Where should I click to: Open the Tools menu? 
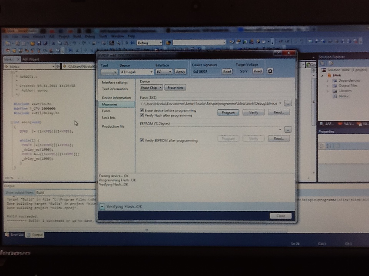[103, 36]
